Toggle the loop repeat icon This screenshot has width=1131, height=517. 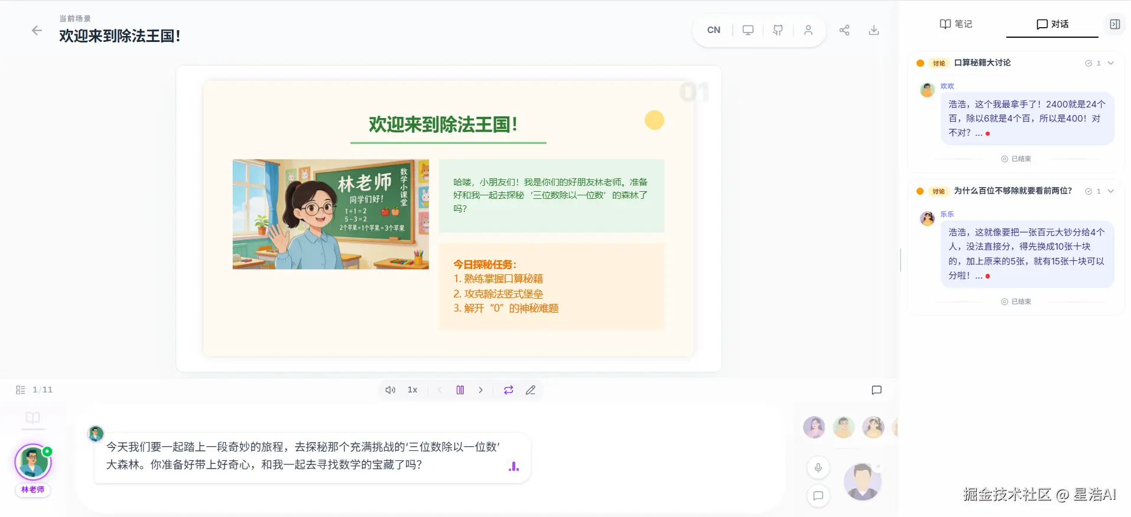tap(508, 390)
